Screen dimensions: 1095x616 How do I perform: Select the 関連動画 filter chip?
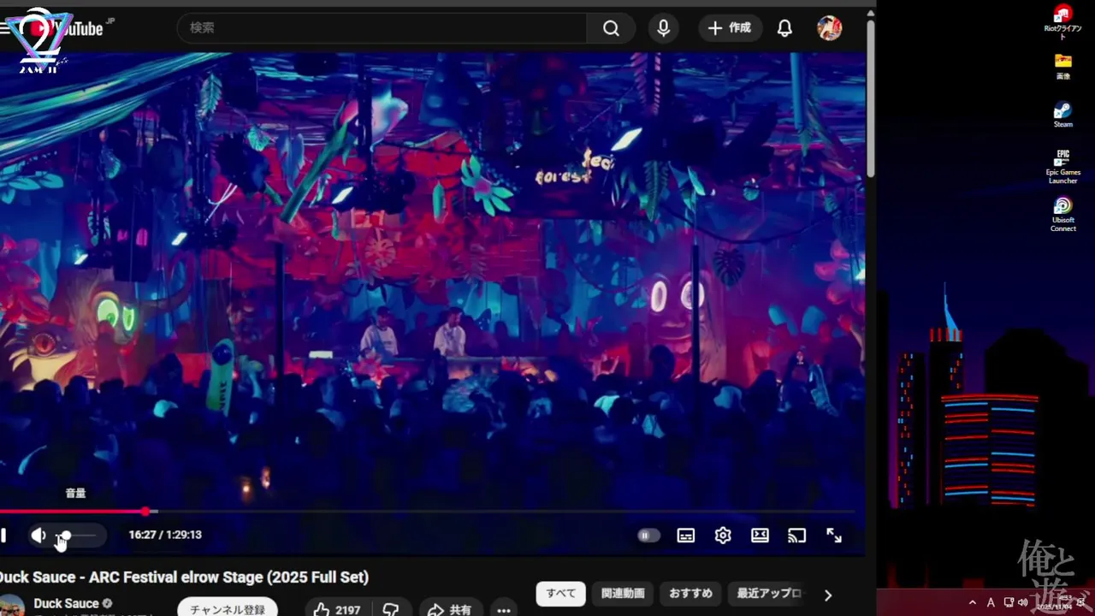(x=623, y=593)
